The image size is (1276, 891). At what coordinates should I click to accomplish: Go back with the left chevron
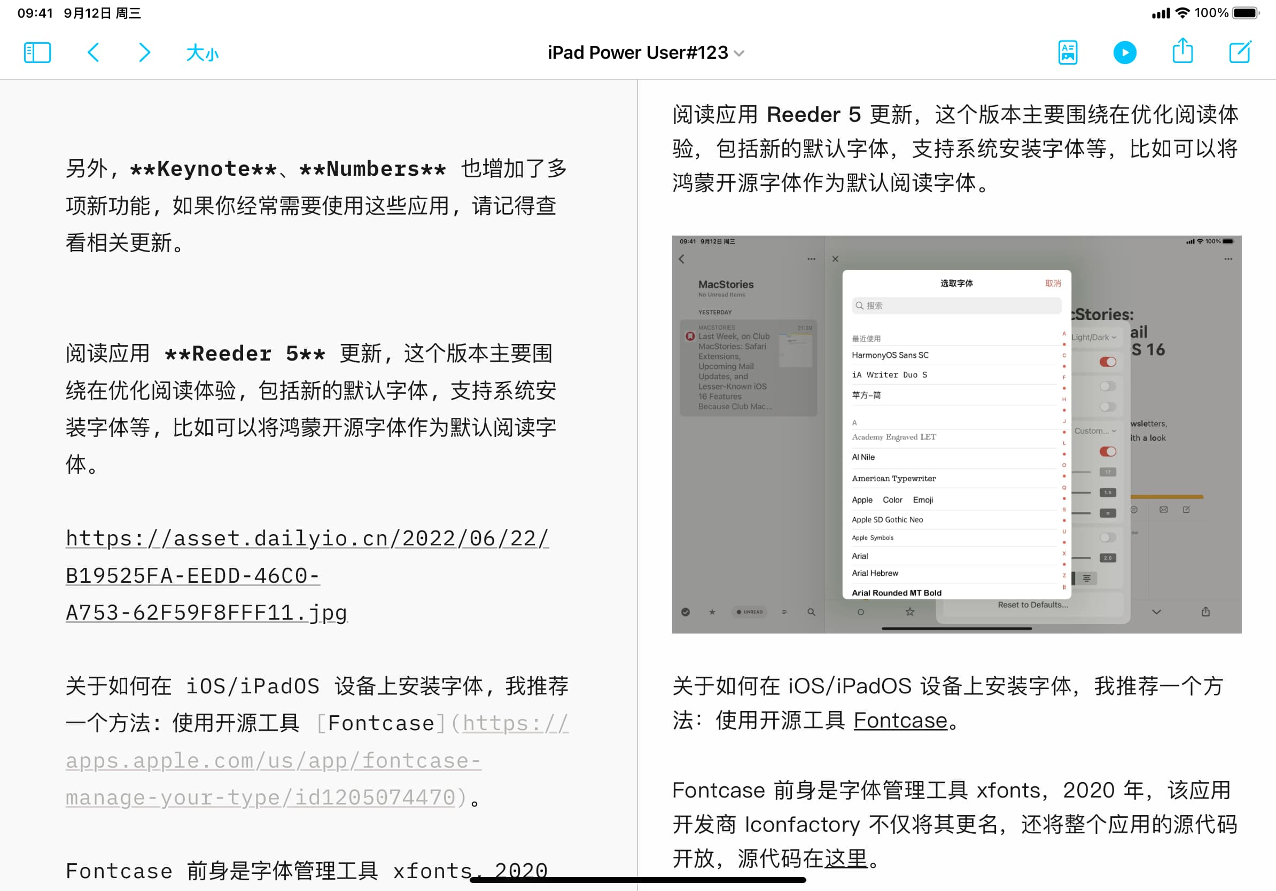tap(94, 53)
